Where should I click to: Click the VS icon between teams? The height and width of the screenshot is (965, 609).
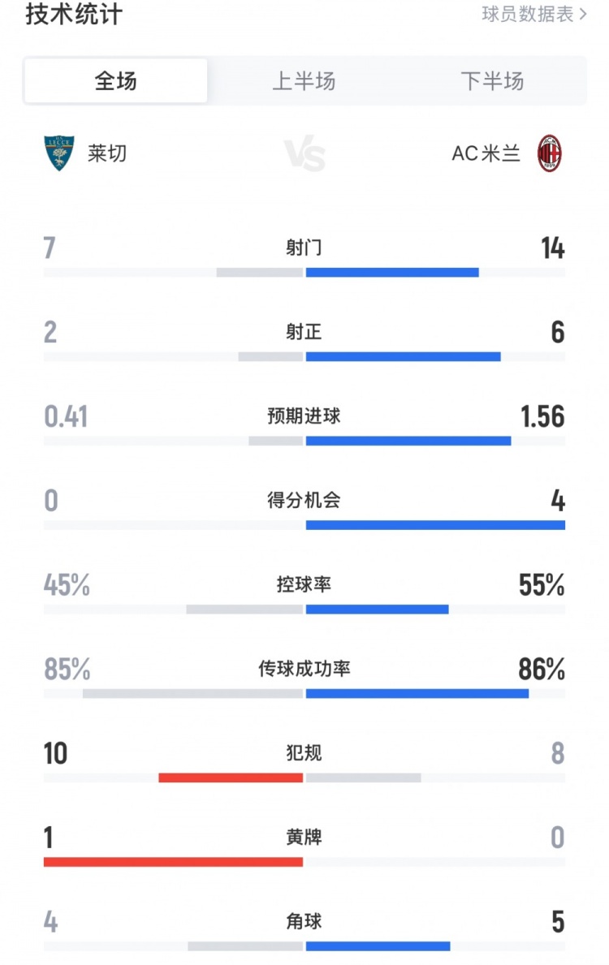point(304,153)
